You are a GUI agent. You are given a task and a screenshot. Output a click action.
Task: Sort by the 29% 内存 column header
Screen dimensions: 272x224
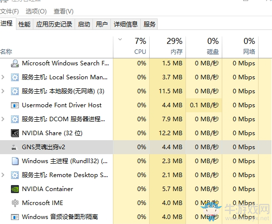pyautogui.click(x=168, y=47)
